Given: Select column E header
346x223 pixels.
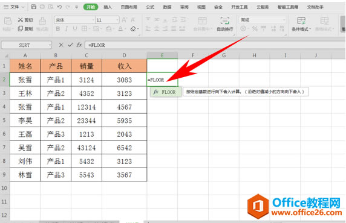Looking at the screenshot, I should pos(162,55).
